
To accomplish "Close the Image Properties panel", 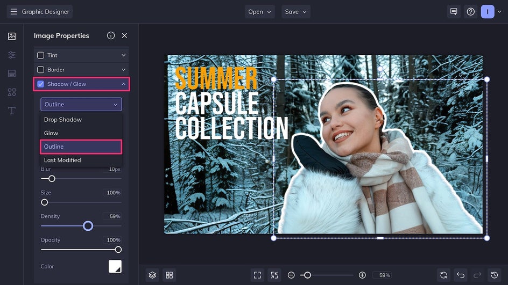I will tap(124, 35).
